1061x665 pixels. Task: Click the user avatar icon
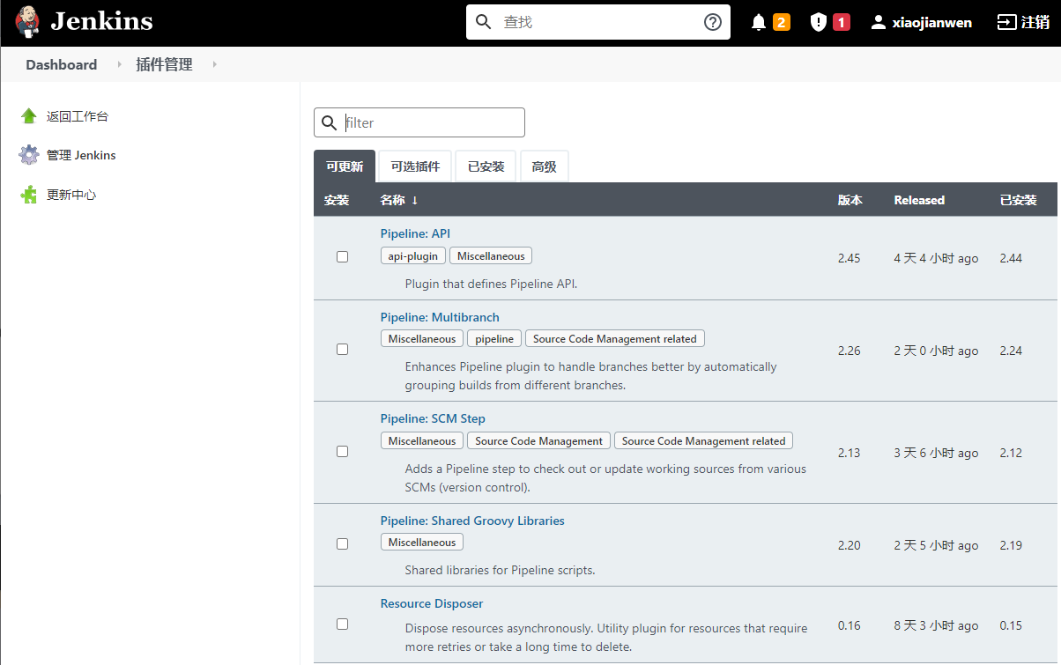878,23
